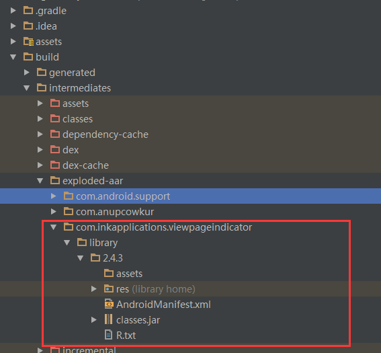The width and height of the screenshot is (381, 353).
Task: Expand the .idea folder
Action: pyautogui.click(x=13, y=26)
